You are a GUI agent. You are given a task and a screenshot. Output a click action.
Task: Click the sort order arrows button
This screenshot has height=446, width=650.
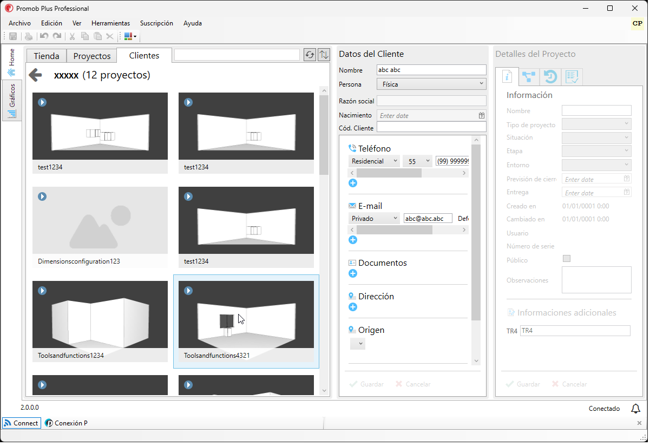324,55
